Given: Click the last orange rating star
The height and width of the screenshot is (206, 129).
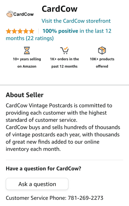Looking at the screenshot, I should coord(31,31).
